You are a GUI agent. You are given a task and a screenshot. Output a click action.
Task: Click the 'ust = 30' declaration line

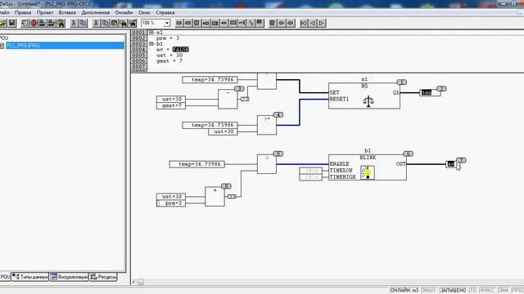tap(169, 56)
